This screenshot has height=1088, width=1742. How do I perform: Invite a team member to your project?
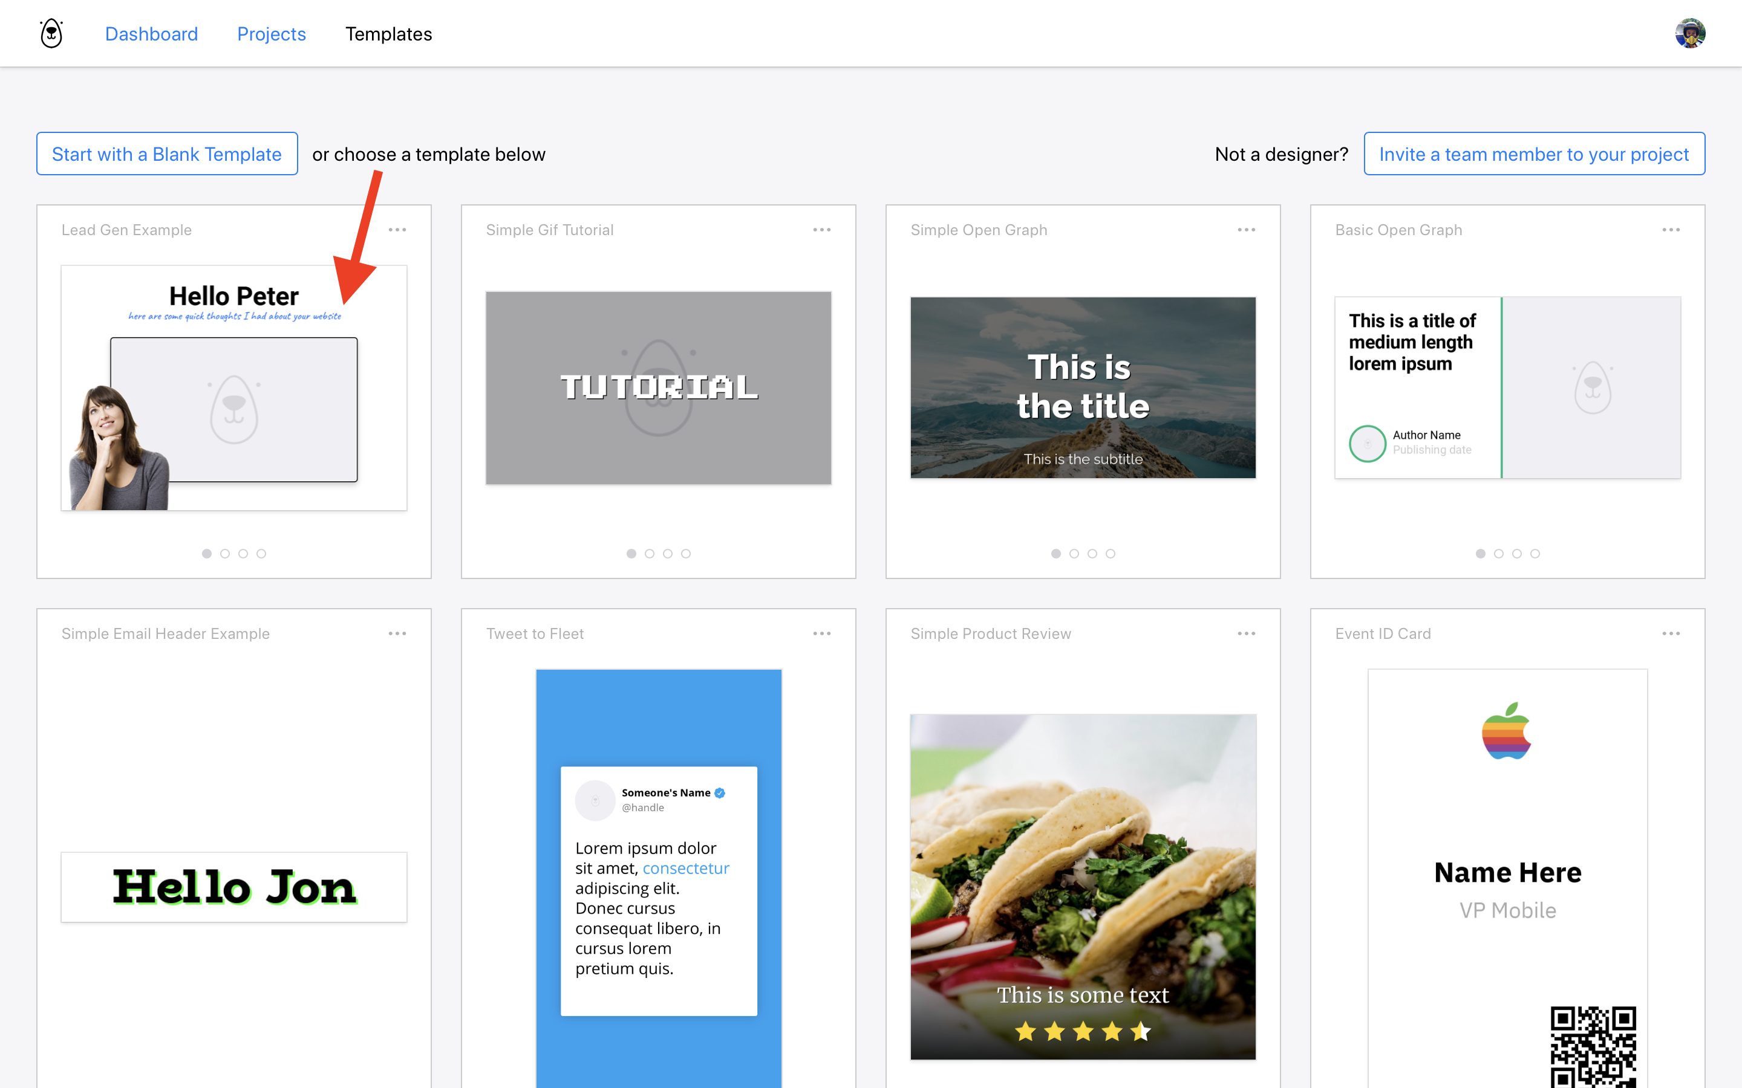pos(1533,154)
